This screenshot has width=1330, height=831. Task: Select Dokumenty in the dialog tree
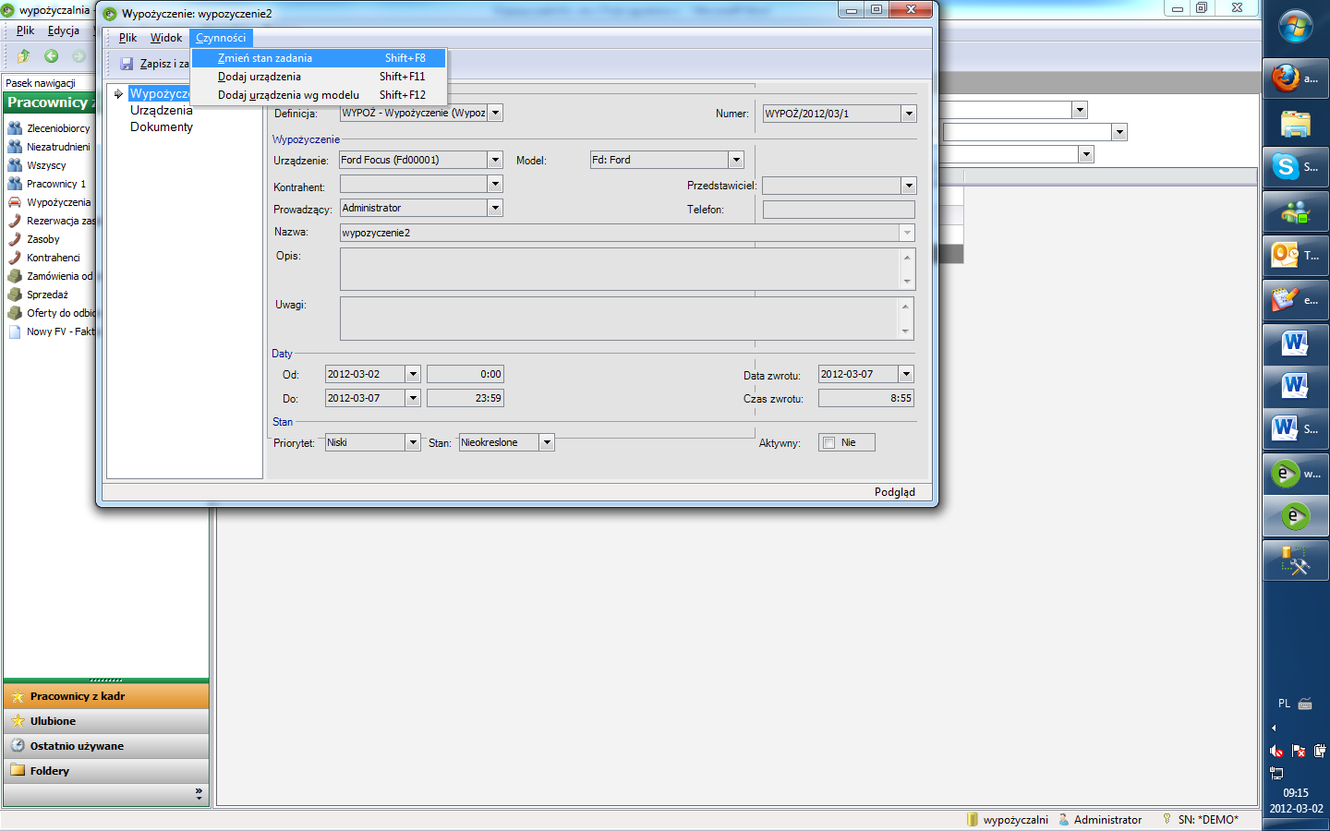162,126
